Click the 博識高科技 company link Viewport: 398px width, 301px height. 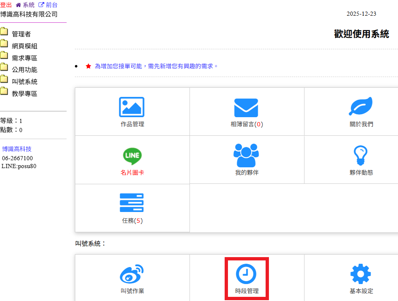17,149
